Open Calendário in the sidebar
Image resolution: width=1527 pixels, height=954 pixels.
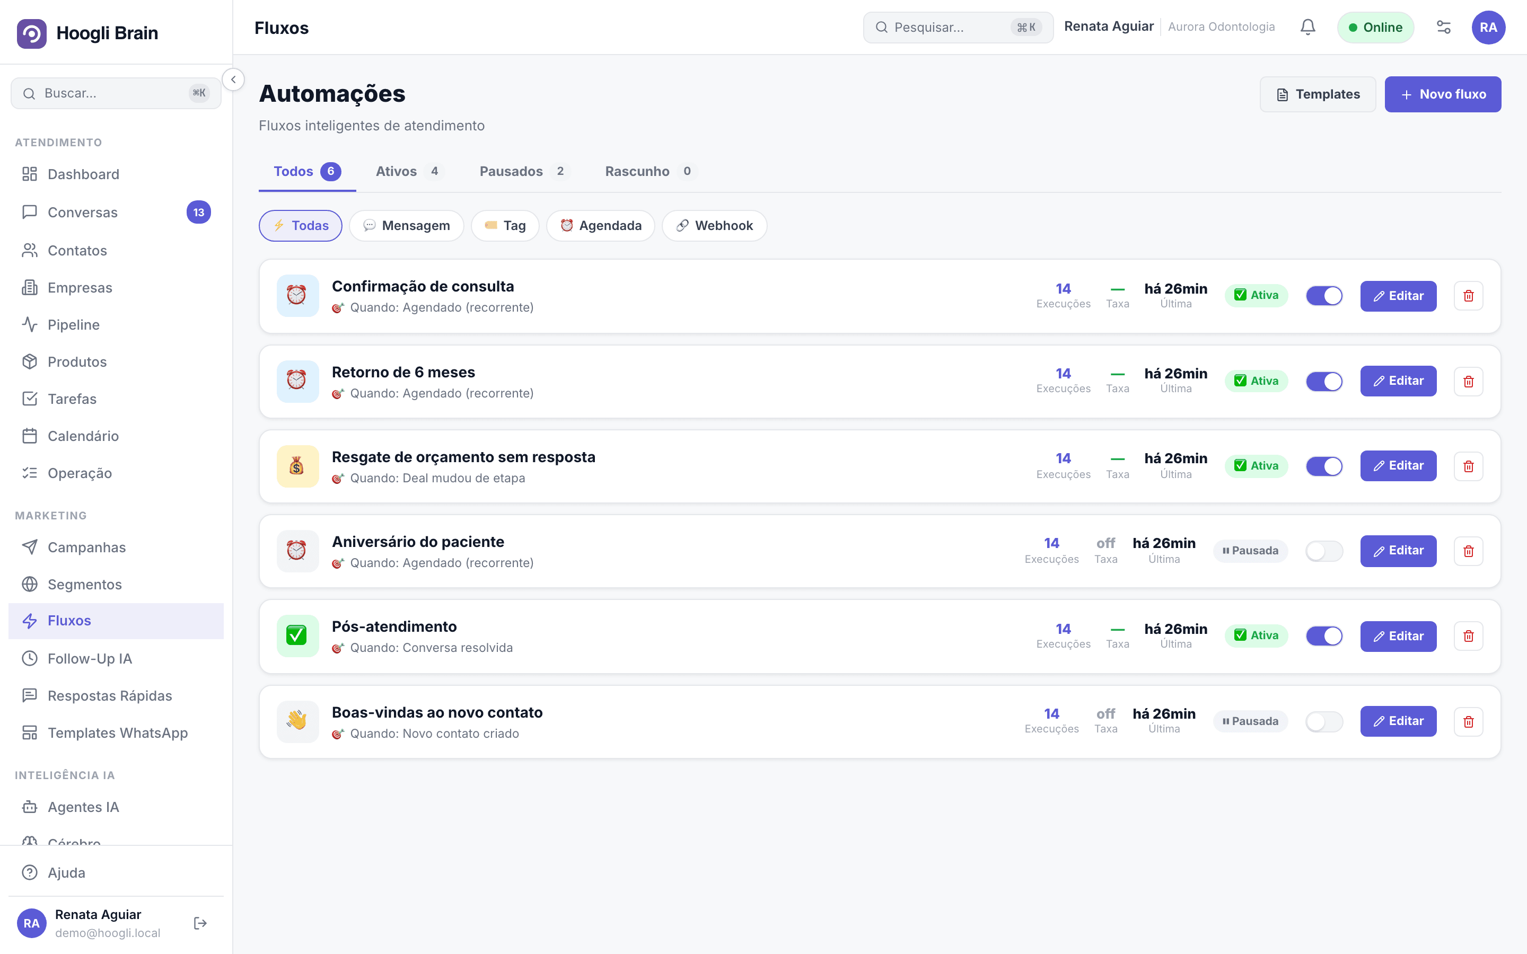[116, 436]
